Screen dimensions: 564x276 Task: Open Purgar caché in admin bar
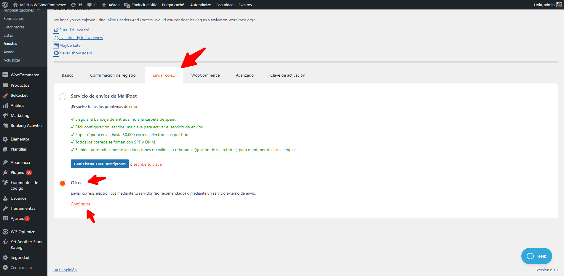point(173,5)
